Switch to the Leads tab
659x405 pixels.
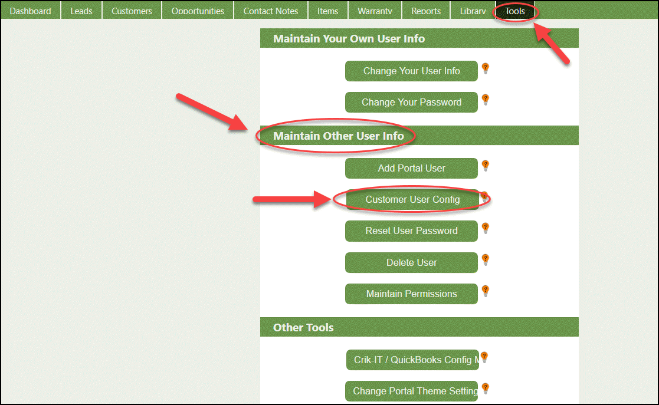(x=81, y=11)
